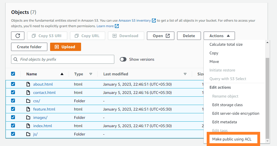Click the refresh objects icon button
Image resolution: width=277 pixels, height=146 pixels.
tap(18, 36)
